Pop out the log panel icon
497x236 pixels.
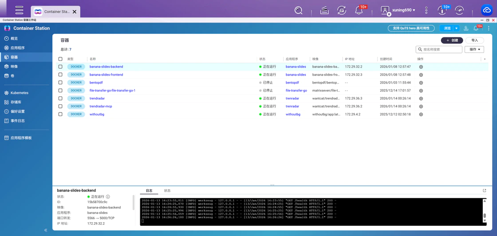[484, 191]
